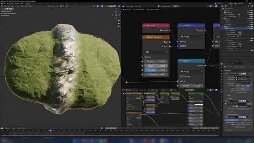Click the Fac output socket of Noise Texture
Screen dimensions: 254x143
169,42
